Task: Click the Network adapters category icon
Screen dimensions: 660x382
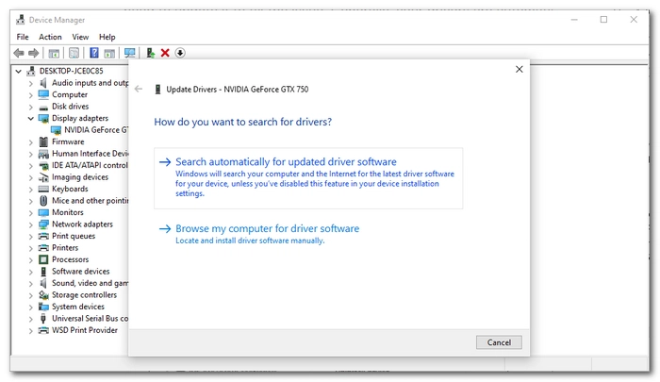Action: 43,224
